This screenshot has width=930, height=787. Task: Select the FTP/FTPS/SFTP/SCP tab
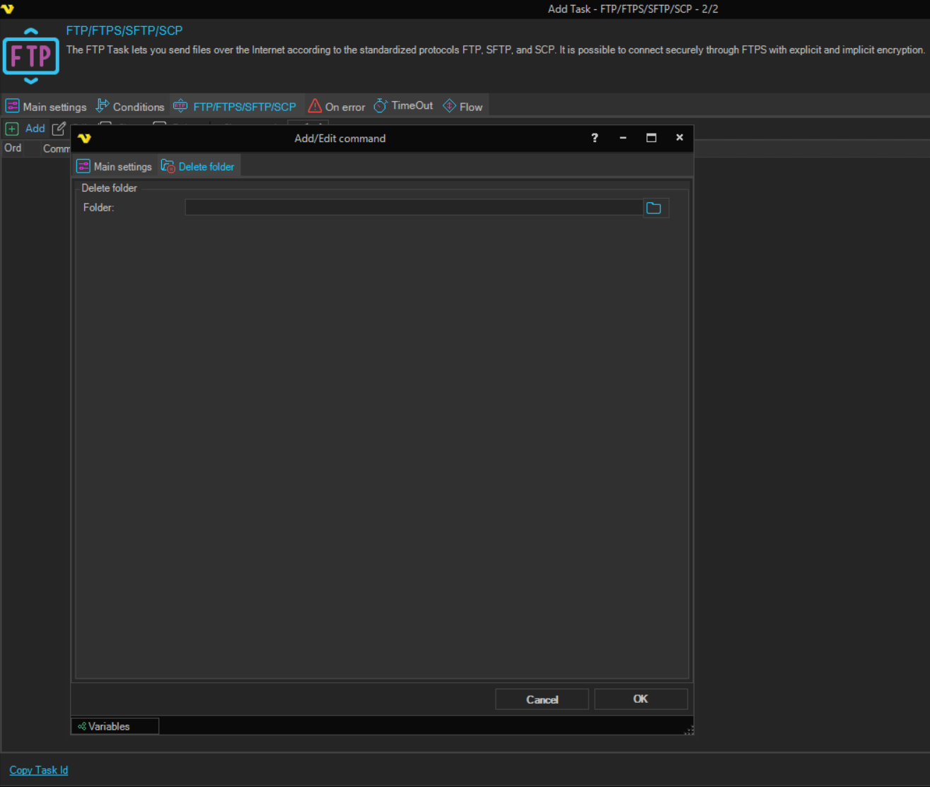click(x=236, y=107)
